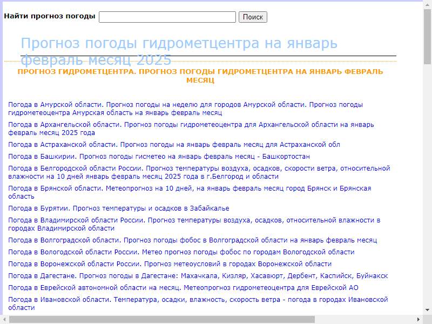Open the Погода в Еврейской автономной области link
Viewport: 432px width, 324px height.
(x=183, y=288)
